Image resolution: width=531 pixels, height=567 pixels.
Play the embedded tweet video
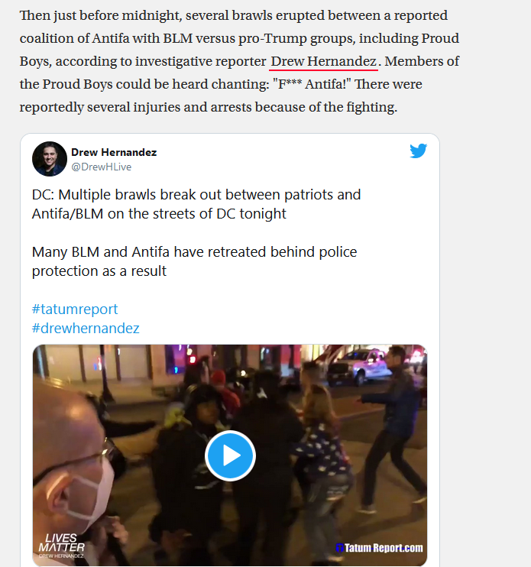click(x=230, y=455)
